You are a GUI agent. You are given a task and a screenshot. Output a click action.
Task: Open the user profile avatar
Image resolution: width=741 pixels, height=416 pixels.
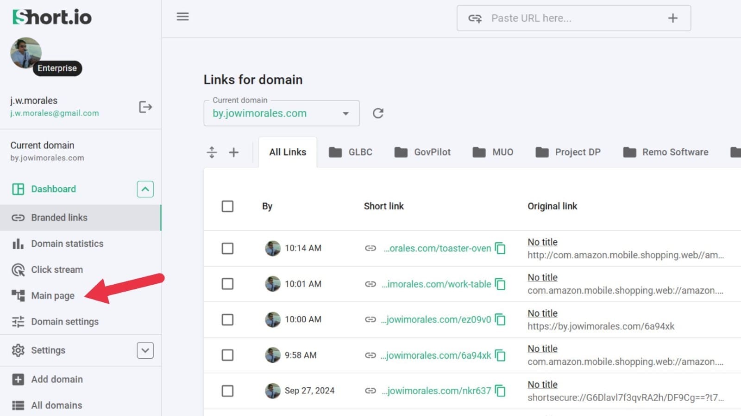pos(26,53)
